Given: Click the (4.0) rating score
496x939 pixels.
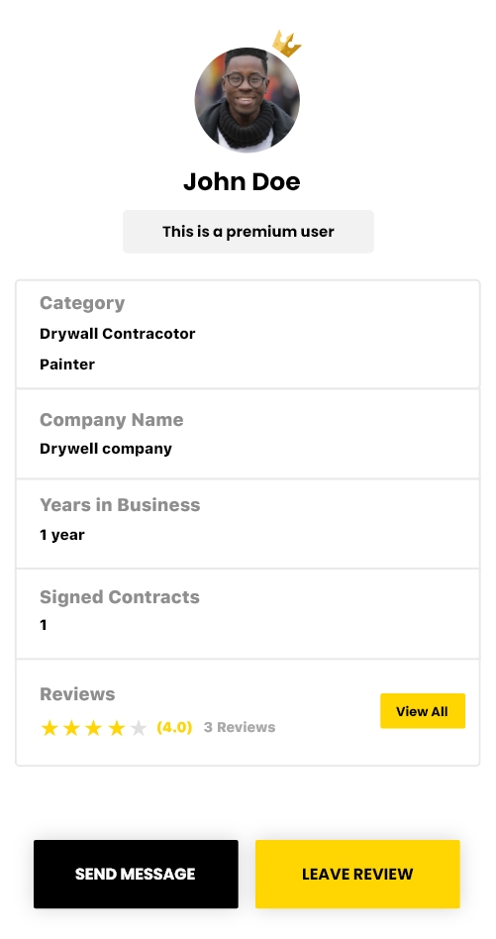Looking at the screenshot, I should click(174, 728).
